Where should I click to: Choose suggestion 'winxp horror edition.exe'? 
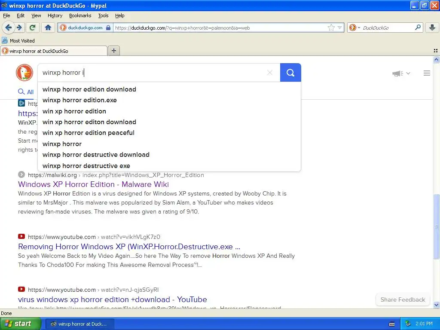point(169,100)
